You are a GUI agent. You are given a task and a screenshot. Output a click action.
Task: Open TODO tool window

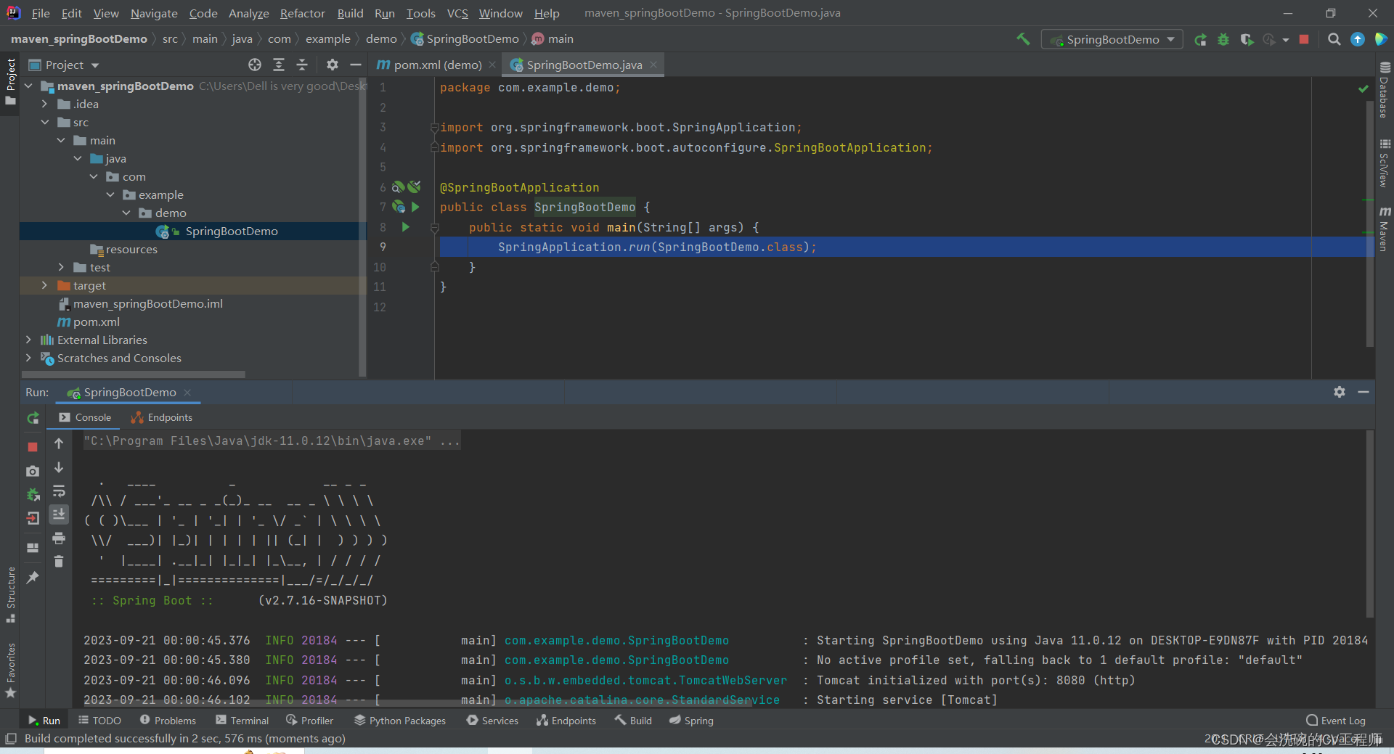(x=99, y=721)
